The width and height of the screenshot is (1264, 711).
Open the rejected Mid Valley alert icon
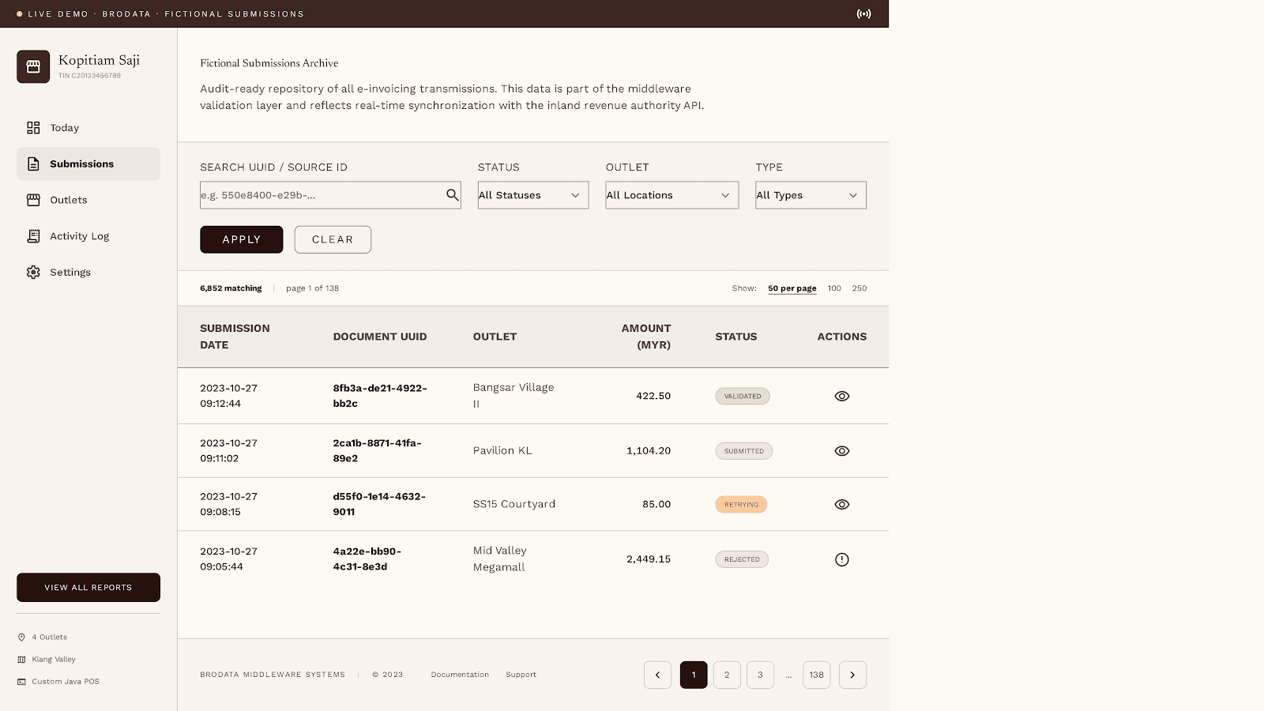coord(842,559)
